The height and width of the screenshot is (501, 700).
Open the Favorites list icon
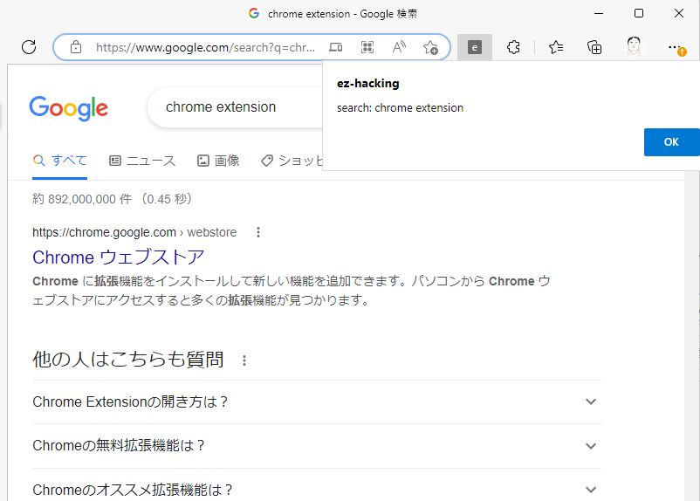pos(556,47)
